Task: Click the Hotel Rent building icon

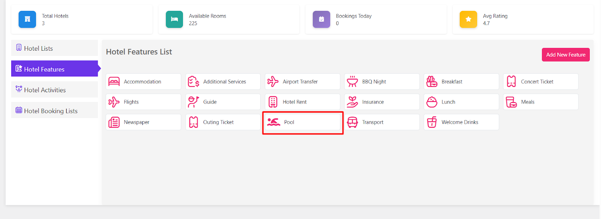Action: pos(273,102)
